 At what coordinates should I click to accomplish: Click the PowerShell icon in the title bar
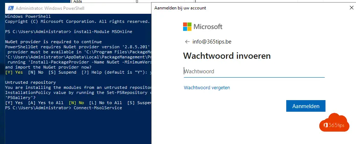(x=11, y=8)
